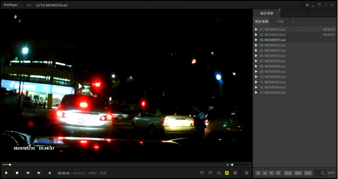The image size is (338, 179).
Task: Select 03. MOVA0355.avi in playlist
Action: click(x=295, y=40)
